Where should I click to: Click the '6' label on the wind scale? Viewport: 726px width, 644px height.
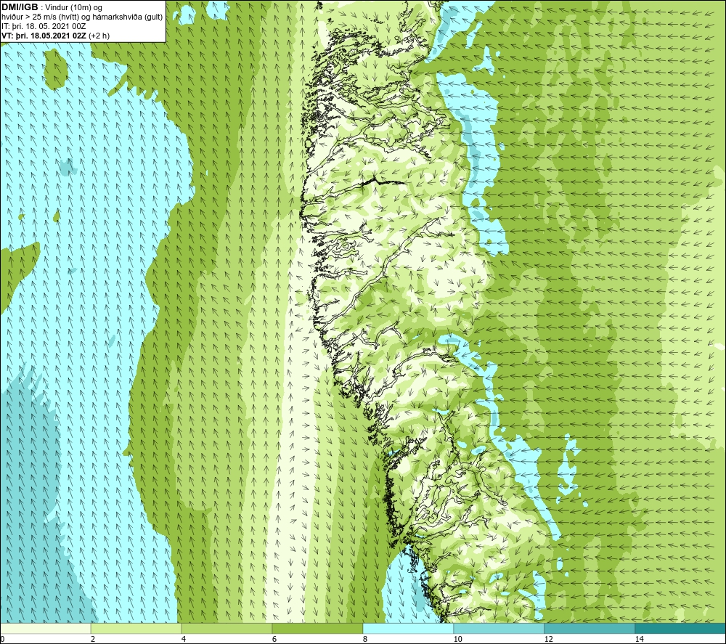click(x=274, y=639)
